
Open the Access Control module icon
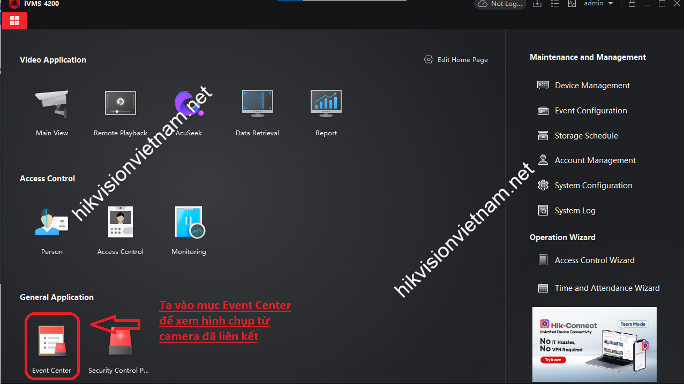(121, 222)
